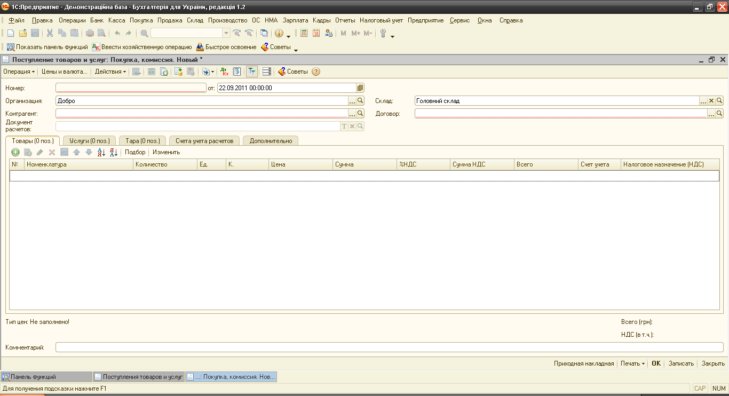
Task: Switch to the Тара (0 поз.) tab
Action: click(x=142, y=141)
